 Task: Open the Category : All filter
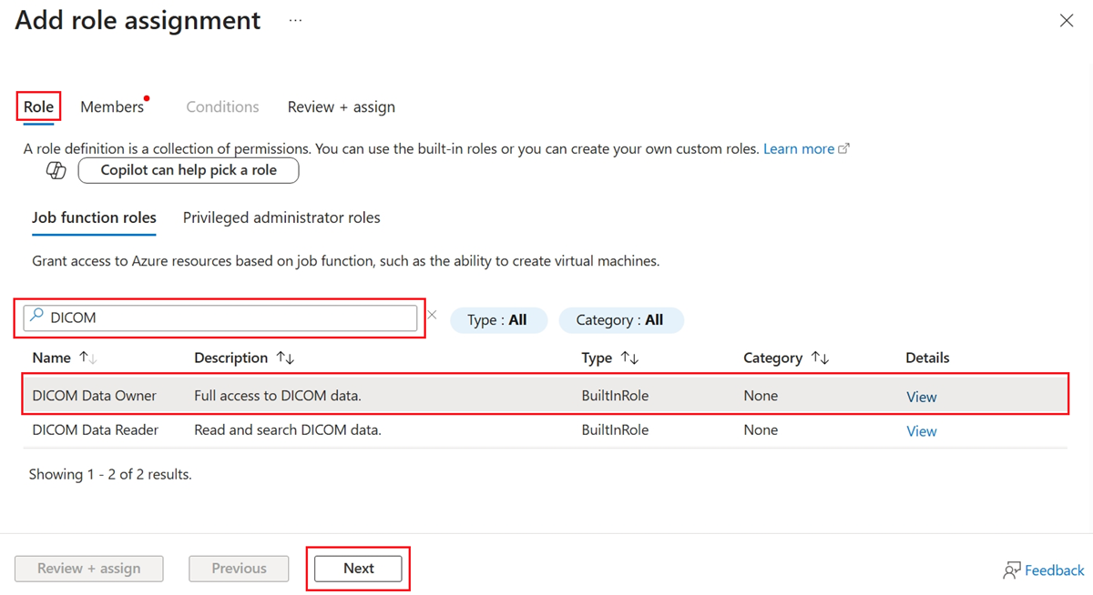tap(620, 320)
